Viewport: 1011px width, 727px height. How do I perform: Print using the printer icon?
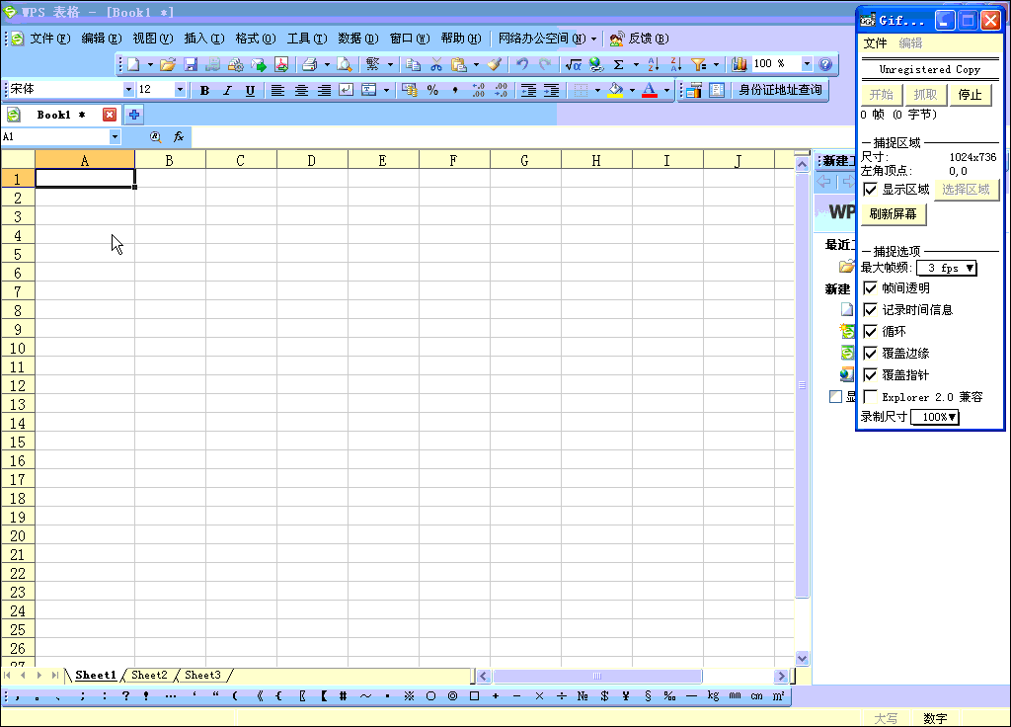coord(310,64)
